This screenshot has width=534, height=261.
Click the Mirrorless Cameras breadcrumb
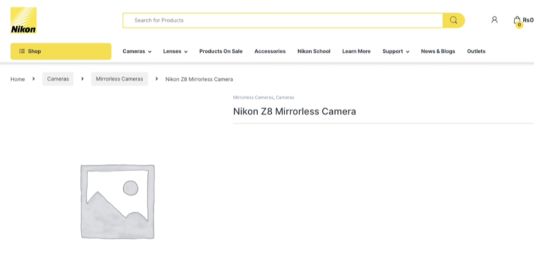pyautogui.click(x=120, y=79)
